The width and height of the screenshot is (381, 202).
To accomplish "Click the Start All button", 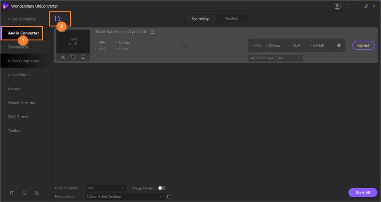I will click(363, 193).
